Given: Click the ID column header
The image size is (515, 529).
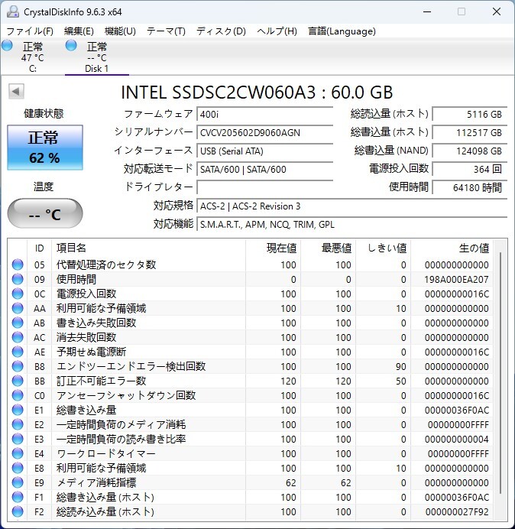Looking at the screenshot, I should tap(40, 248).
